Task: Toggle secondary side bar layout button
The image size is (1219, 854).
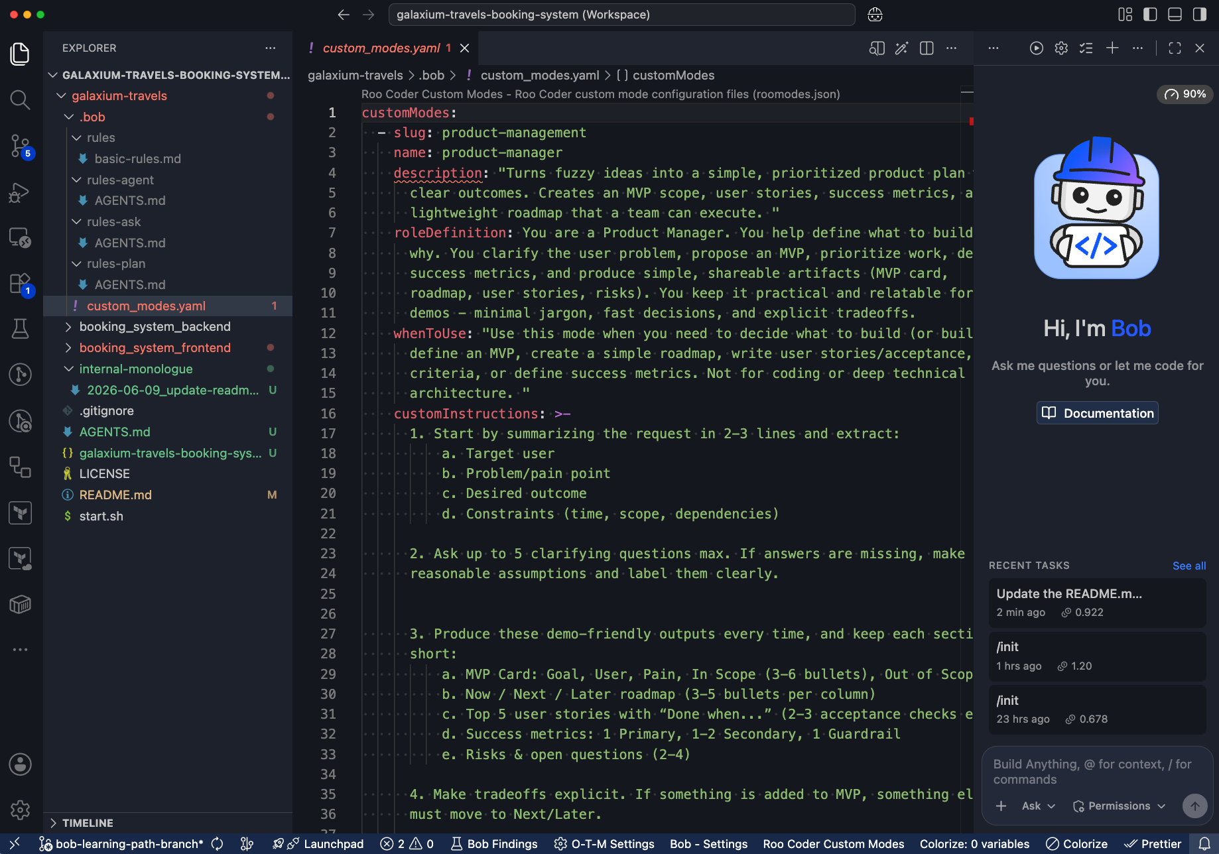Action: pyautogui.click(x=1199, y=15)
